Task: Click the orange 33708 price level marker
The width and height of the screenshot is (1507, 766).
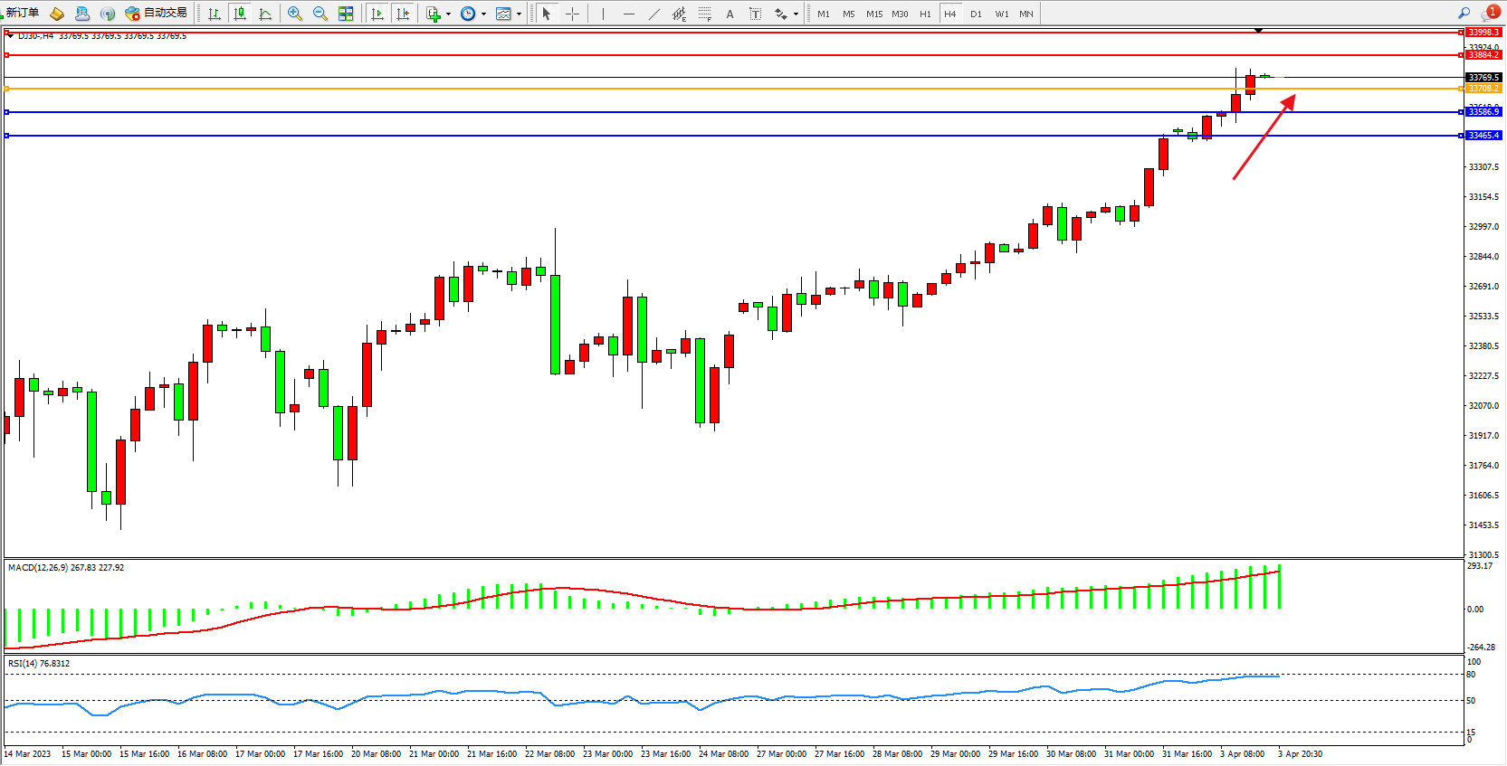Action: [1483, 89]
